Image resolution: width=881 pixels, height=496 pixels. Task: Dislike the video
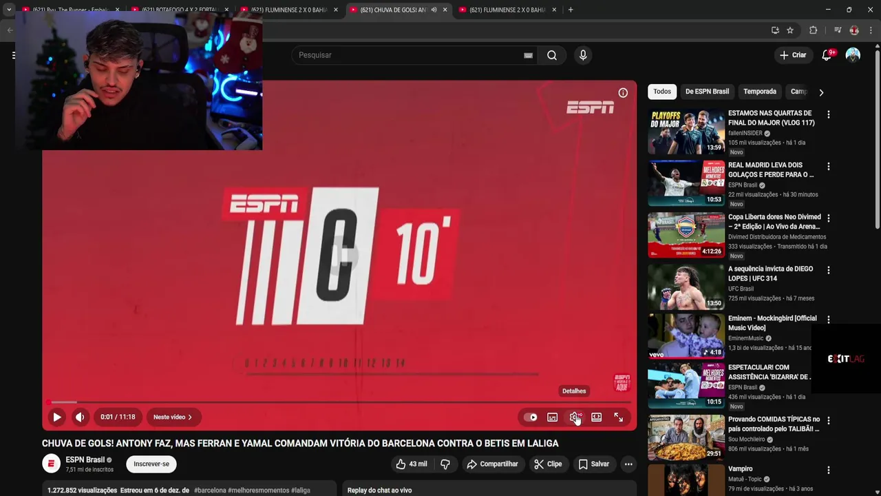(x=445, y=464)
